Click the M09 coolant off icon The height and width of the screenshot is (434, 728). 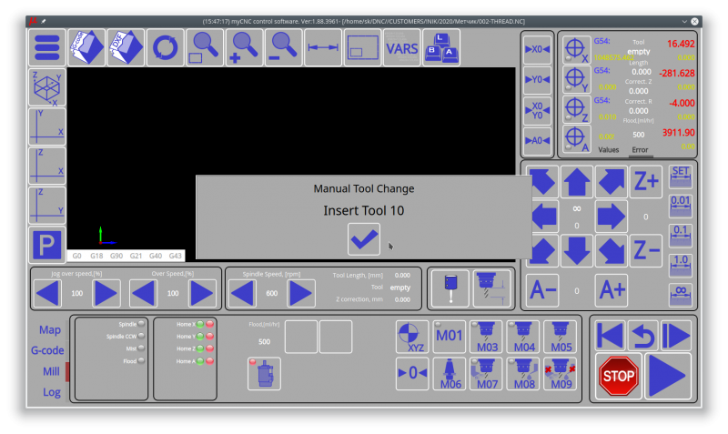pyautogui.click(x=560, y=373)
